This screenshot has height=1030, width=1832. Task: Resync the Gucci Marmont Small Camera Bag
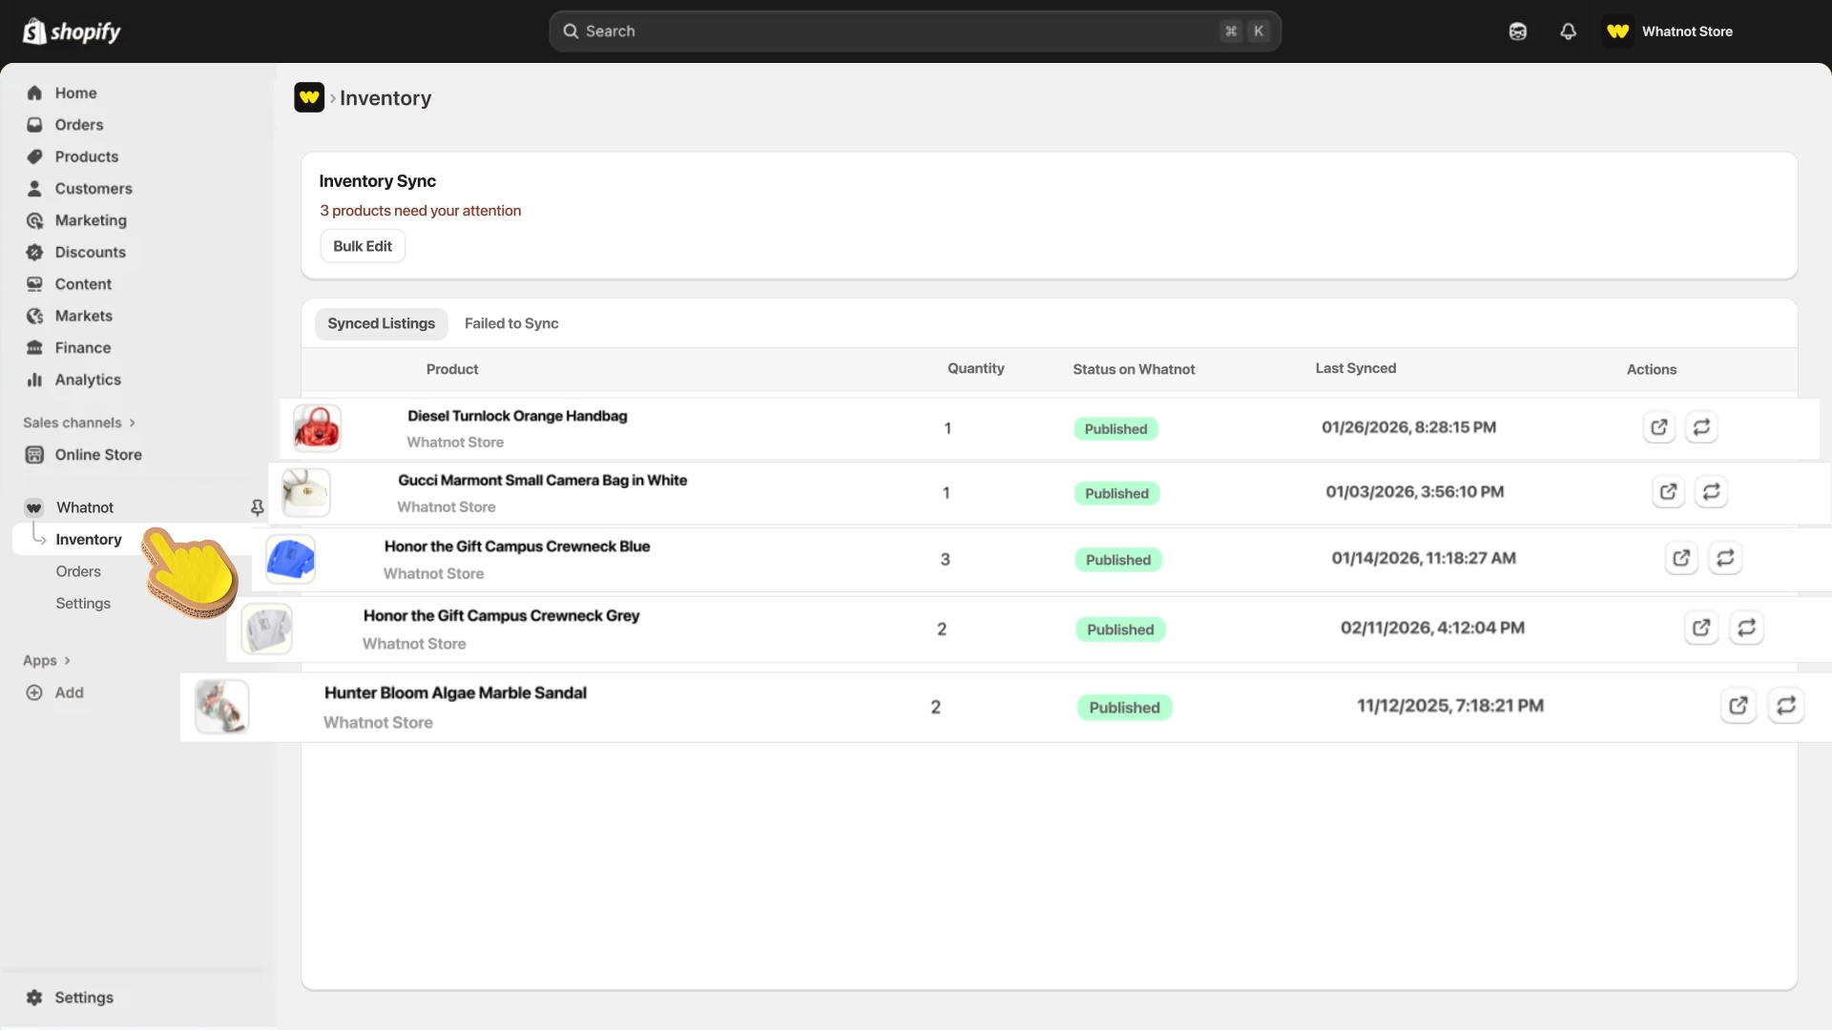1711,492
